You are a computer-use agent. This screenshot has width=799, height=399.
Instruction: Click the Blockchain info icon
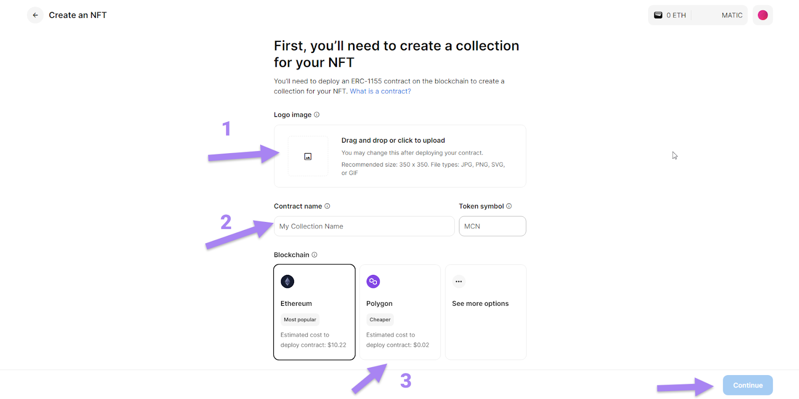click(315, 254)
